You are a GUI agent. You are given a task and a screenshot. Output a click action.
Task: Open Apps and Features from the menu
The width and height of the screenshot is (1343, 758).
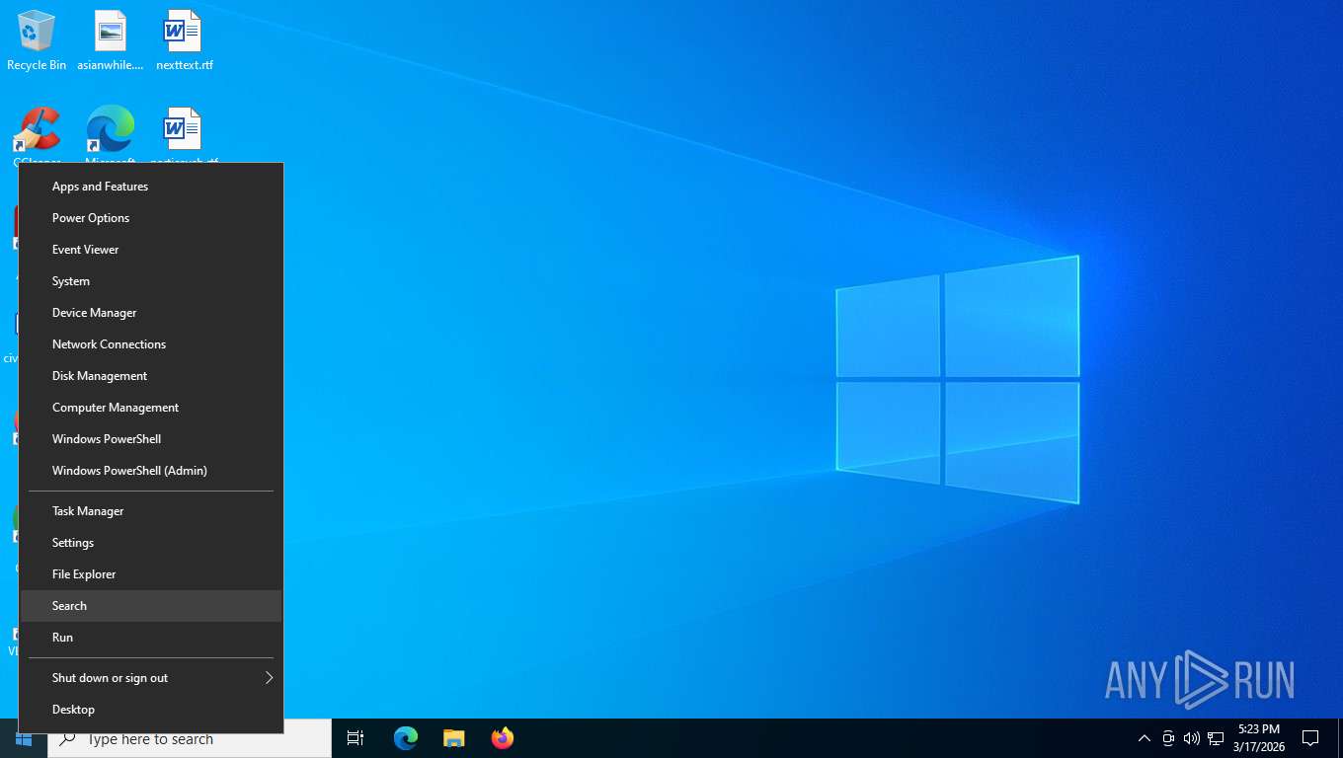click(151, 187)
